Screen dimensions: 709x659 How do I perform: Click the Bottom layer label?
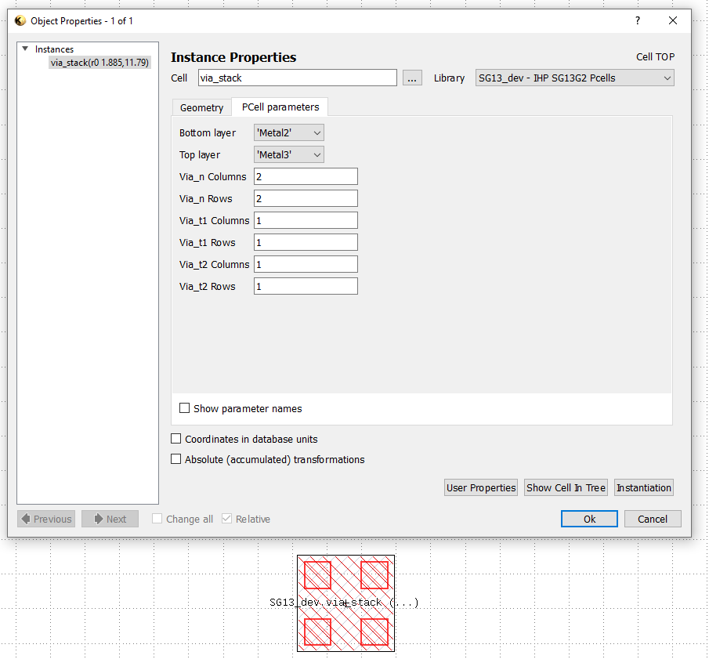(x=208, y=133)
